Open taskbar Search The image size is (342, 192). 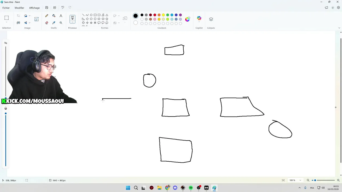[x=136, y=188]
